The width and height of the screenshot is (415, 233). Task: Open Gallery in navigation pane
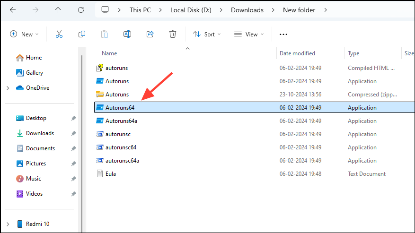[x=29, y=73]
